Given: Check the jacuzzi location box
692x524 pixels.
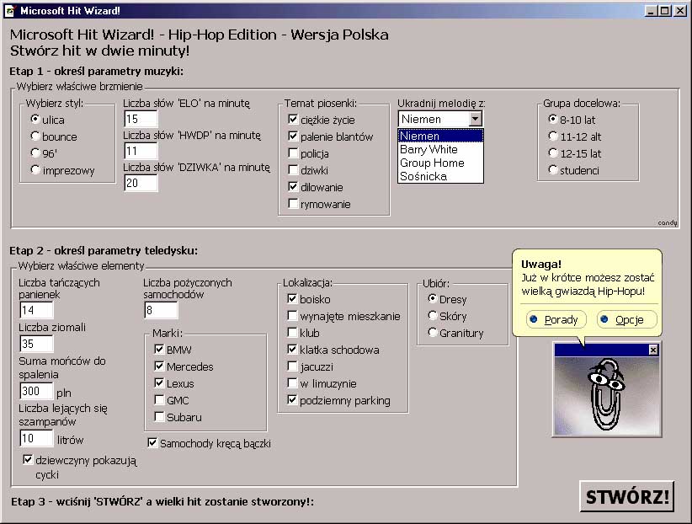Looking at the screenshot, I should (293, 366).
